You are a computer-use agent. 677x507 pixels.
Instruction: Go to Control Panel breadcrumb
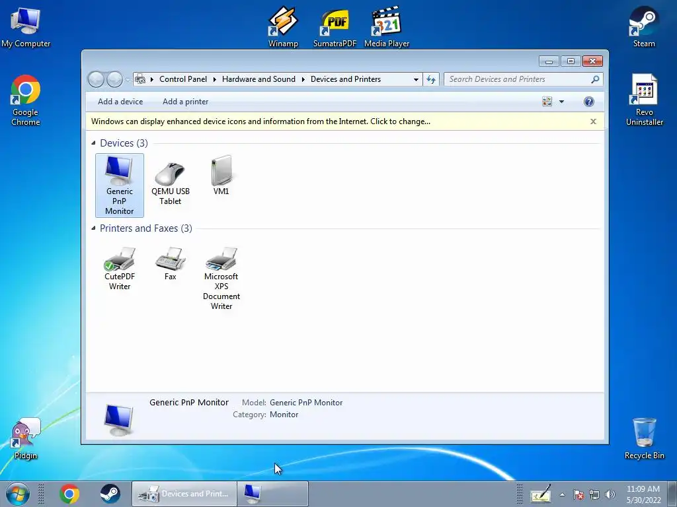coord(183,79)
